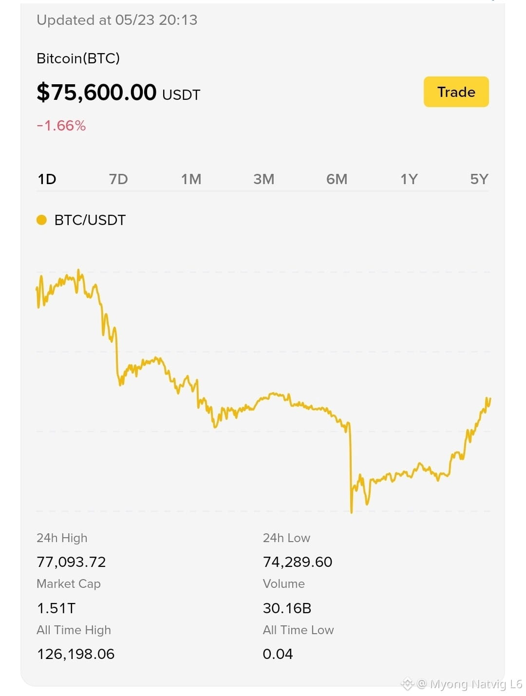Screen dimensions: 526x696
Task: Click the All Time High value 126,198.06
Action: coord(75,654)
